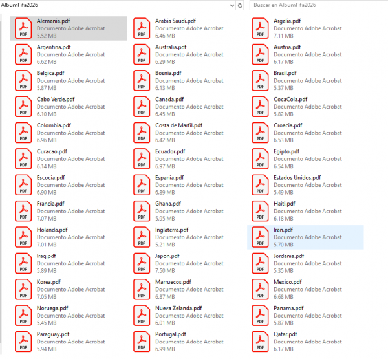This screenshot has width=388, height=359.
Task: Select the Ecuador.pdf PDF icon
Action: [142, 159]
